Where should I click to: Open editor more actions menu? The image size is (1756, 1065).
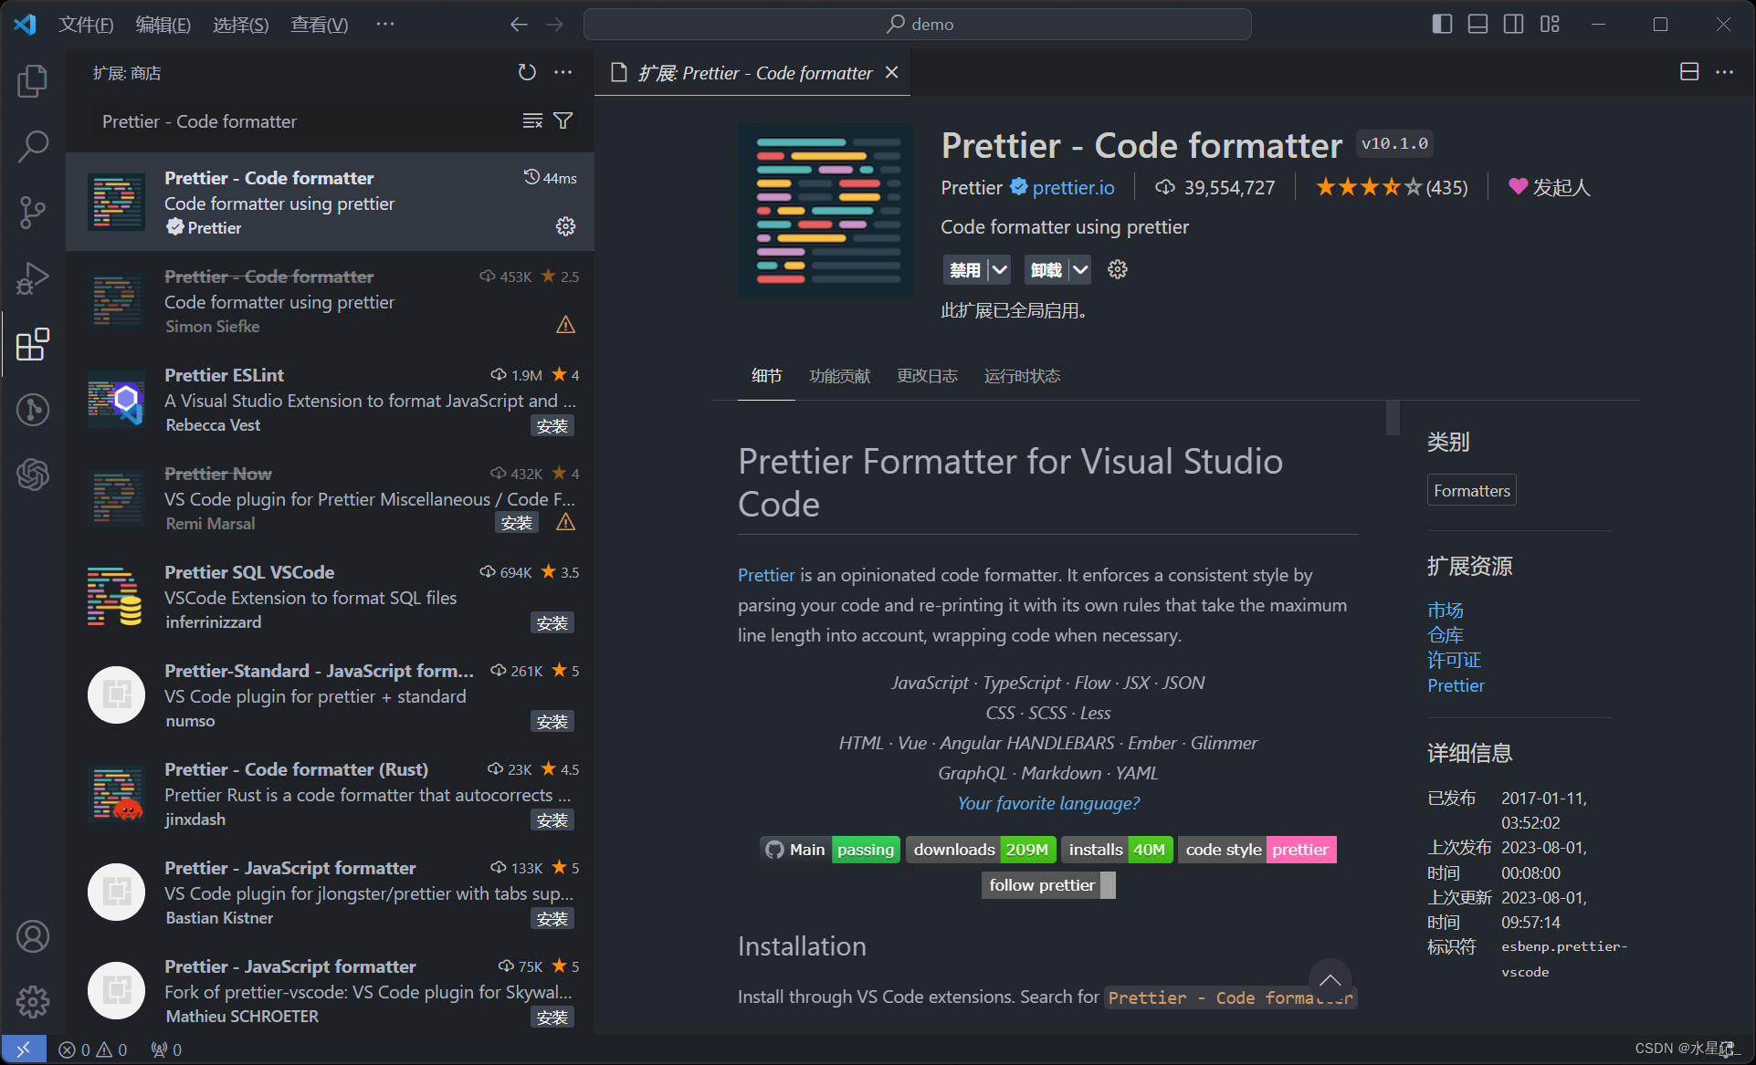(x=1724, y=72)
